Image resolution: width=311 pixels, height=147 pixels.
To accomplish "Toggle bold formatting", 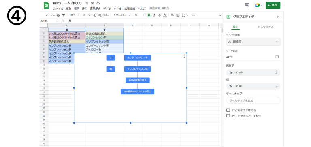I will [149, 15].
